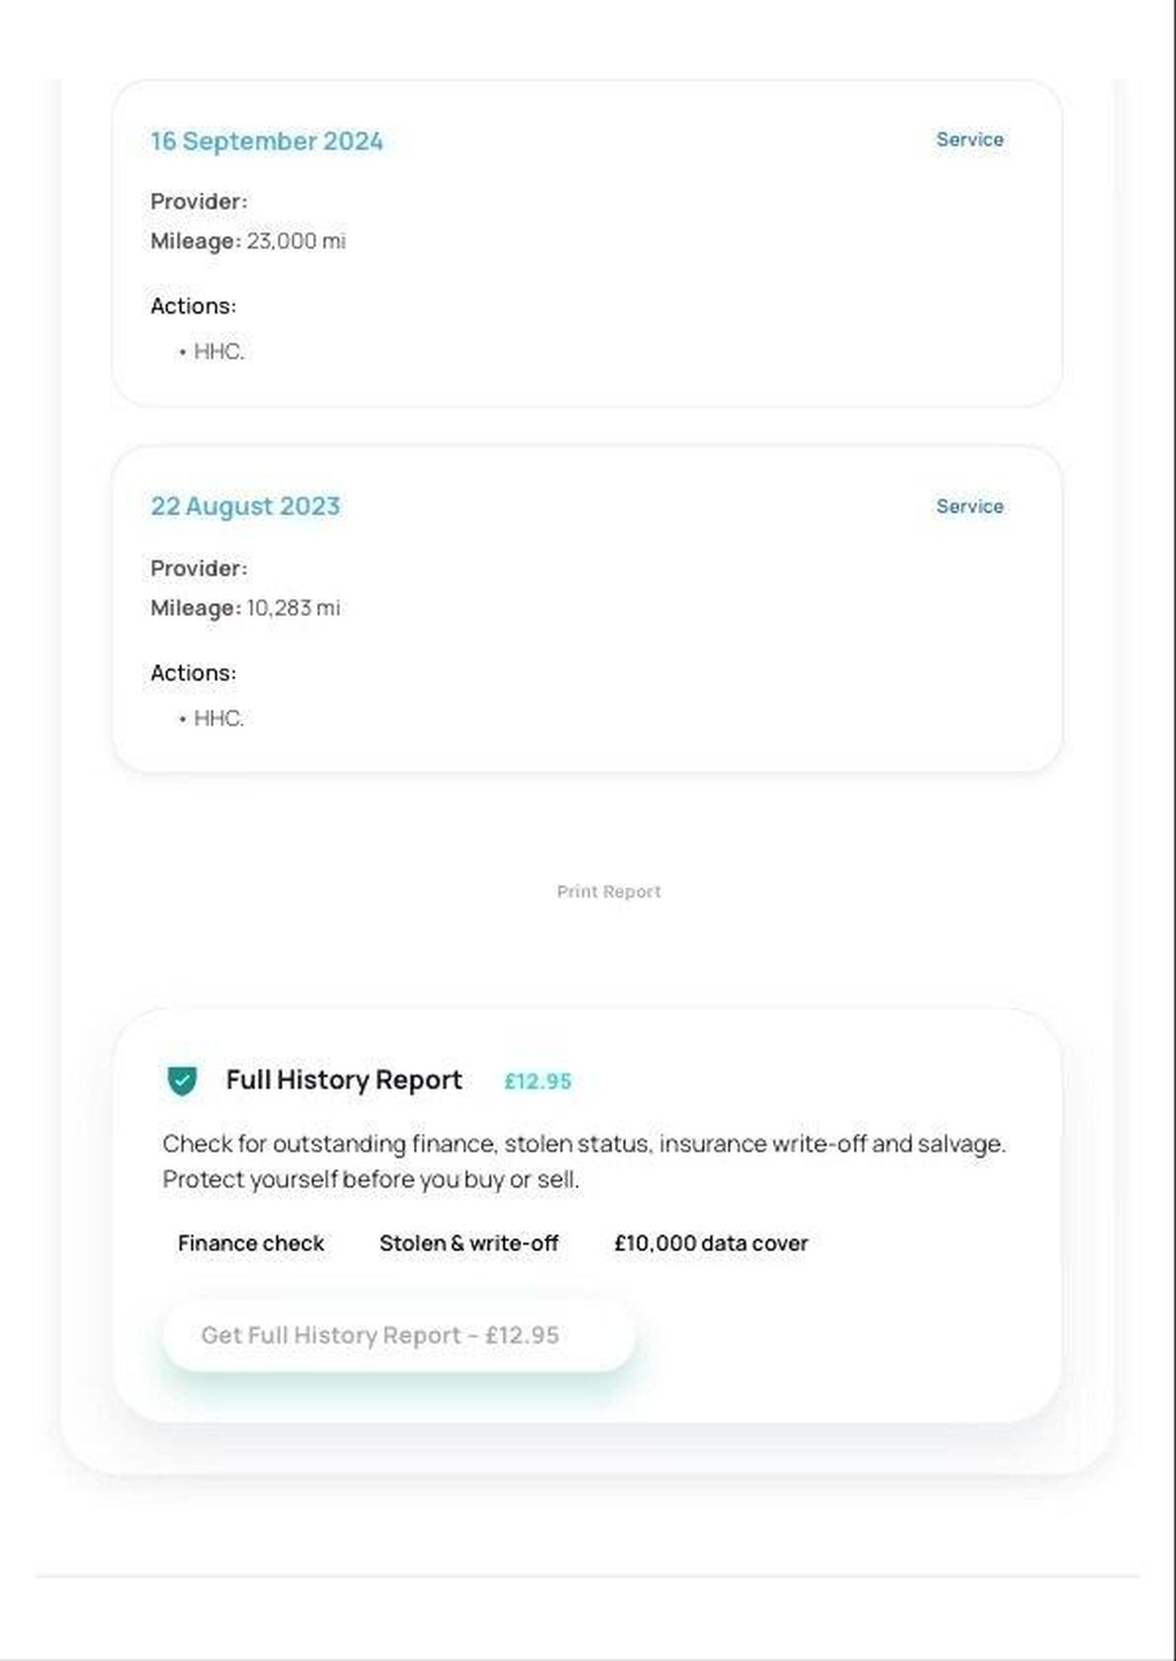This screenshot has width=1176, height=1661.
Task: Click the 23,000 mi mileage value
Action: tap(296, 241)
